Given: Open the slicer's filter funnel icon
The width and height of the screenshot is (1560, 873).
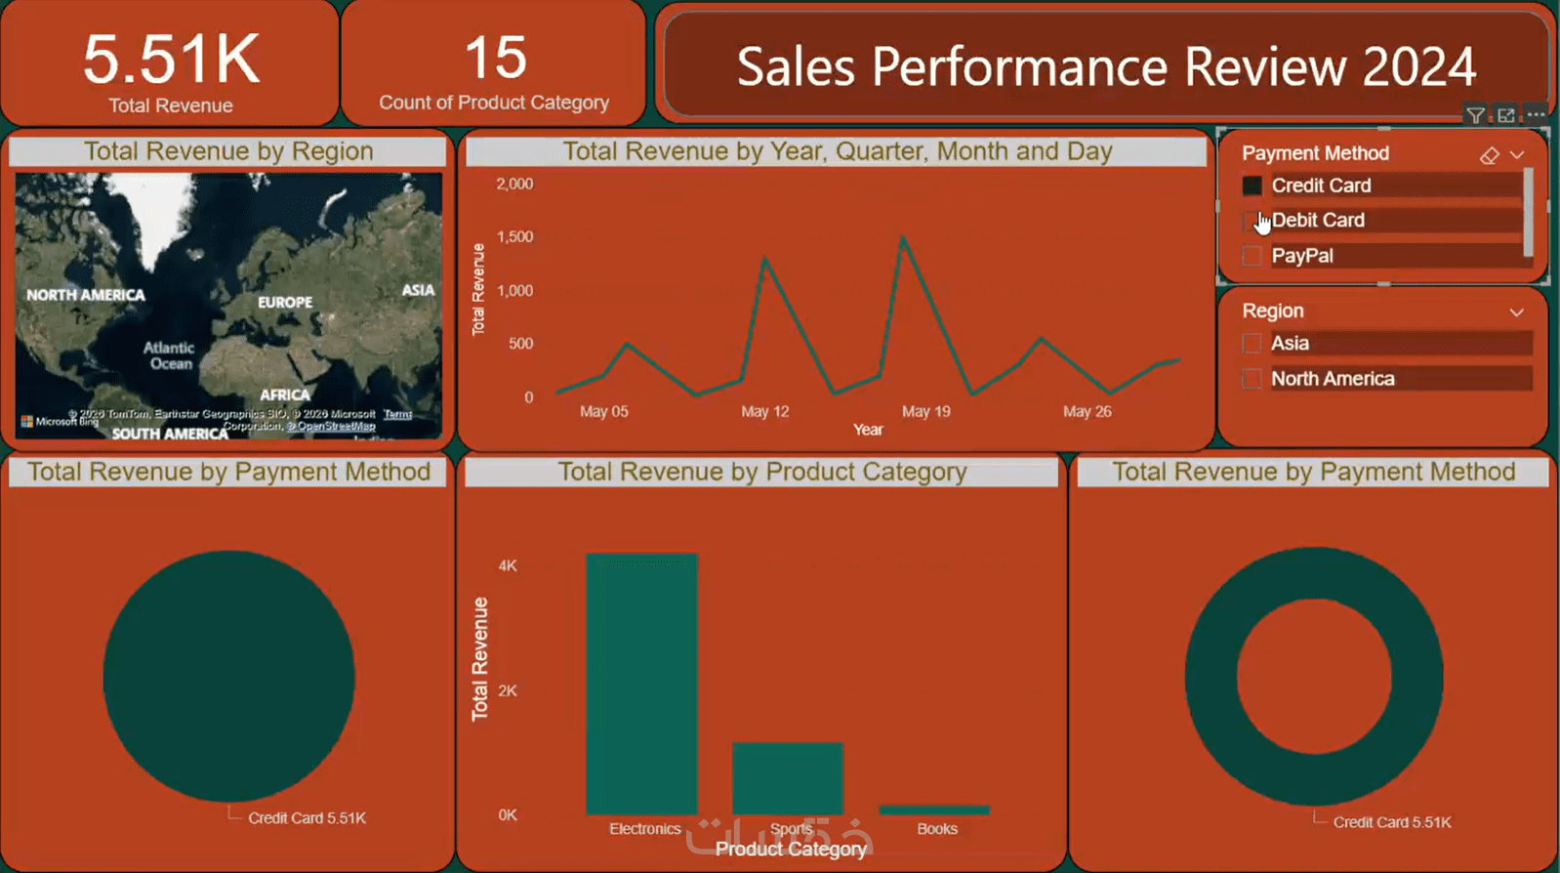Looking at the screenshot, I should coord(1476,115).
